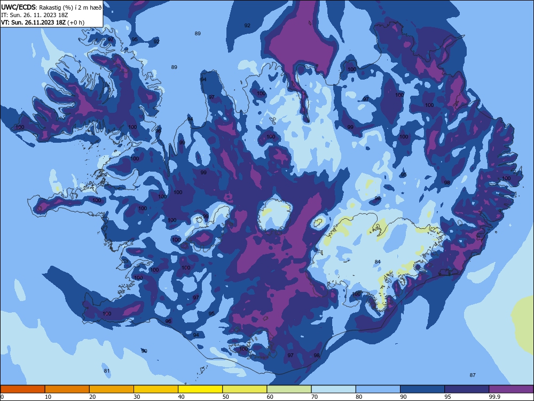Screen dimensions: 534x401
Task: Click the legend tick label 60
Action: pyautogui.click(x=270, y=397)
